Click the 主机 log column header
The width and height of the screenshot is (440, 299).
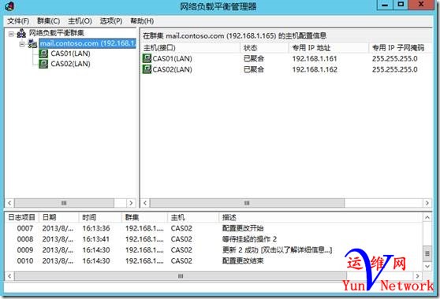(193, 217)
